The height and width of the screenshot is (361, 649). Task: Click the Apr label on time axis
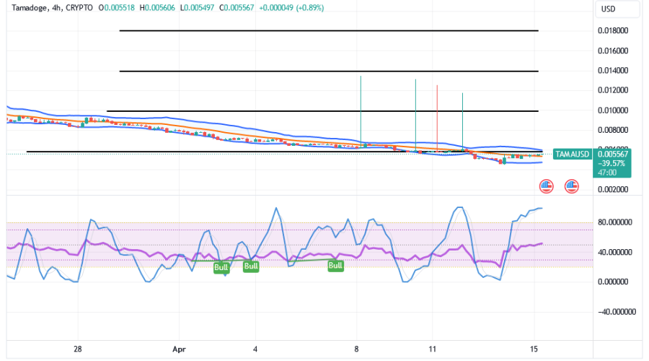(x=180, y=348)
